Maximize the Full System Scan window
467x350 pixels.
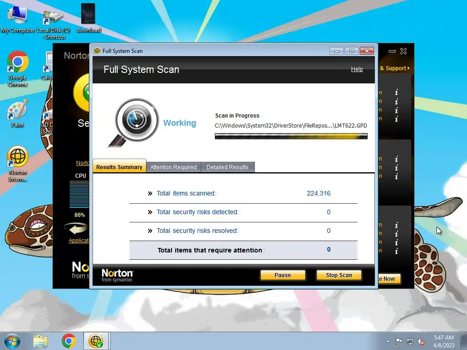point(352,51)
